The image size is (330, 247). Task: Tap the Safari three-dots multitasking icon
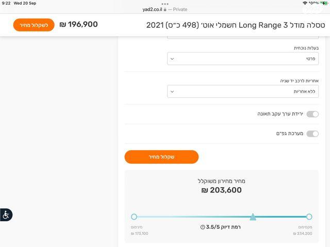(x=165, y=4)
